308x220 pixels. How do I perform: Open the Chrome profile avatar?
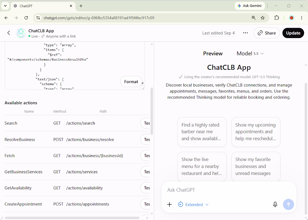pos(291,18)
